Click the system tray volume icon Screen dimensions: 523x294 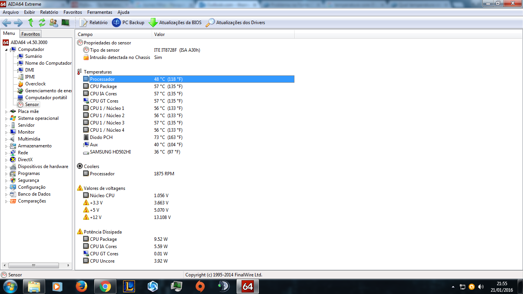click(481, 287)
